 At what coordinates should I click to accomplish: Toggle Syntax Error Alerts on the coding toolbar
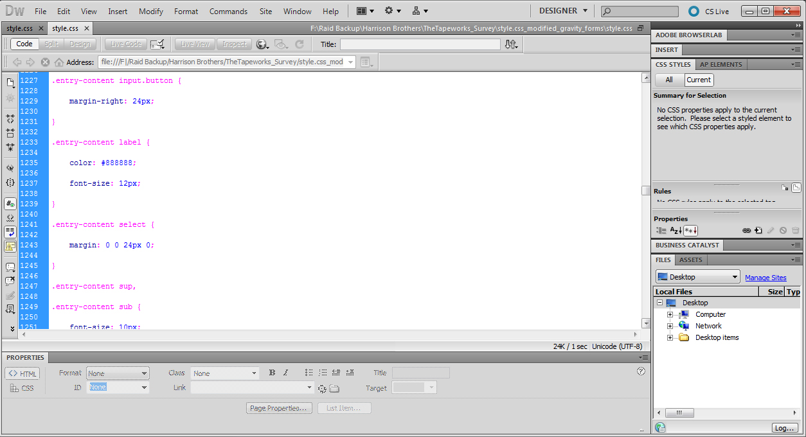(10, 246)
